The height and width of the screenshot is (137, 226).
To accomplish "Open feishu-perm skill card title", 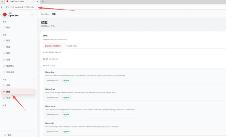I will (50, 106).
